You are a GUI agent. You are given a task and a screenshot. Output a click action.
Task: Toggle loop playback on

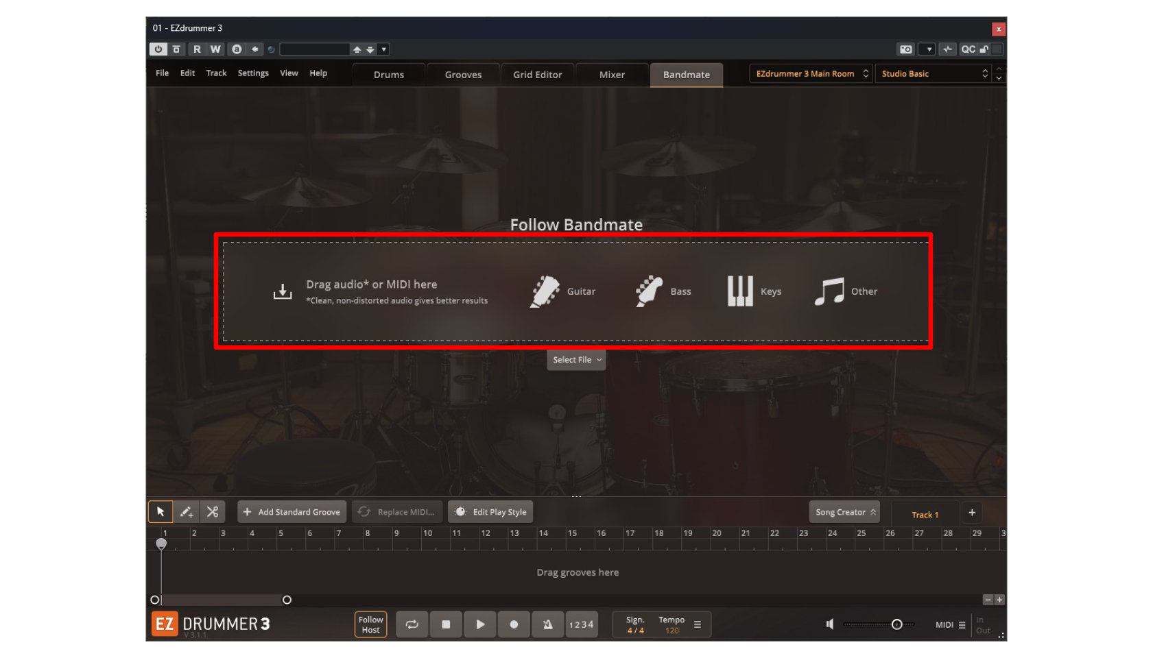(412, 624)
